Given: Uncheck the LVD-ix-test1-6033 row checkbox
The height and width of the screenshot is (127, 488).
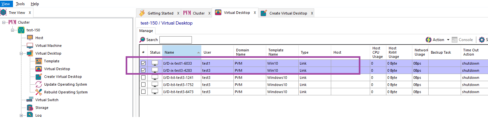Looking at the screenshot, I should (x=143, y=63).
